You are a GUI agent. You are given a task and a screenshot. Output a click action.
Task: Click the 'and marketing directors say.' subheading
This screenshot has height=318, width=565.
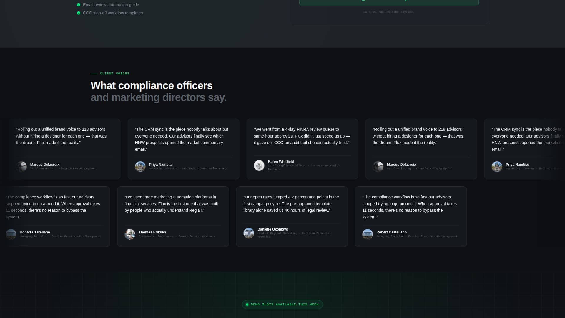(x=159, y=97)
